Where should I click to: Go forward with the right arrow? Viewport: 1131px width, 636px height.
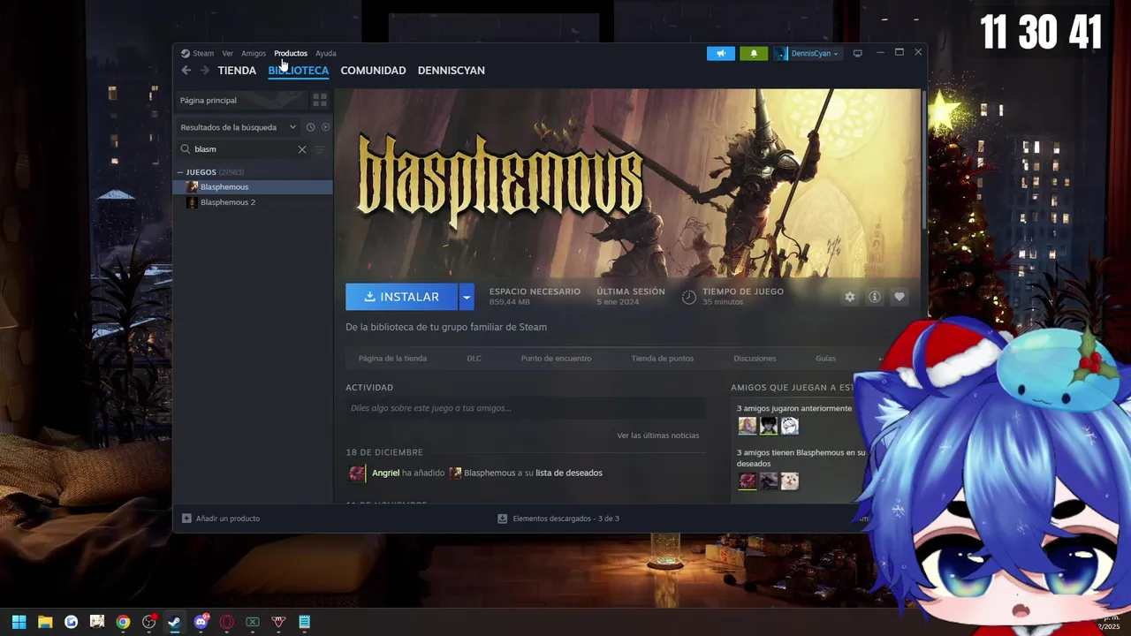coord(205,71)
